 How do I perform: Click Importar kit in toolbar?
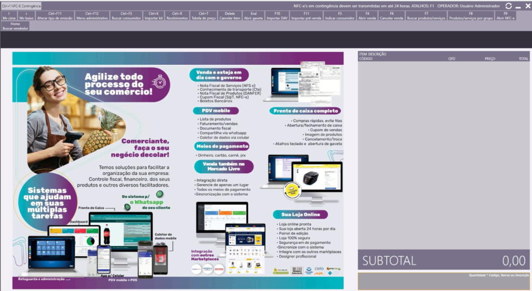[x=153, y=16]
